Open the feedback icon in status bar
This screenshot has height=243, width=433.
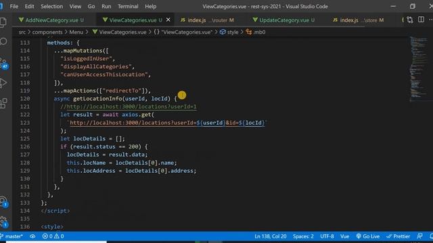click(x=419, y=236)
